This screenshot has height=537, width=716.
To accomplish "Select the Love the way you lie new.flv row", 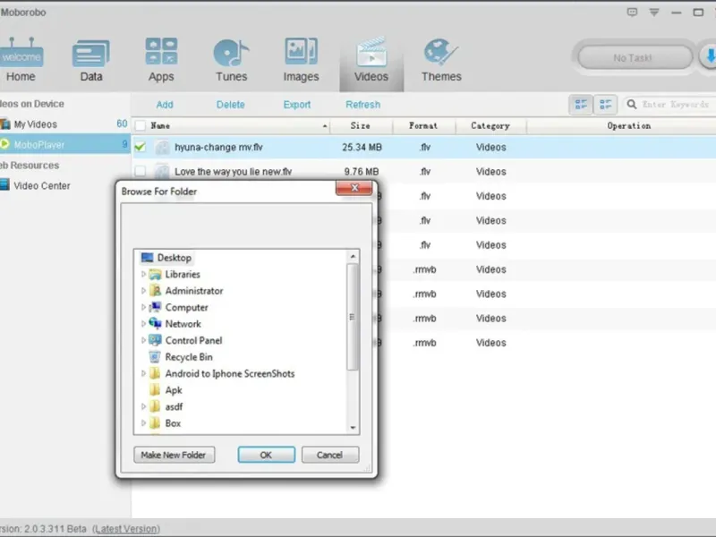I will coord(423,171).
